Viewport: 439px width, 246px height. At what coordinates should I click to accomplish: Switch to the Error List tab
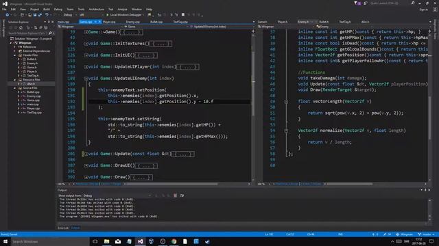[x=63, y=228]
